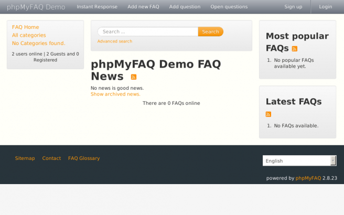Select All categories in the sidebar

point(29,35)
